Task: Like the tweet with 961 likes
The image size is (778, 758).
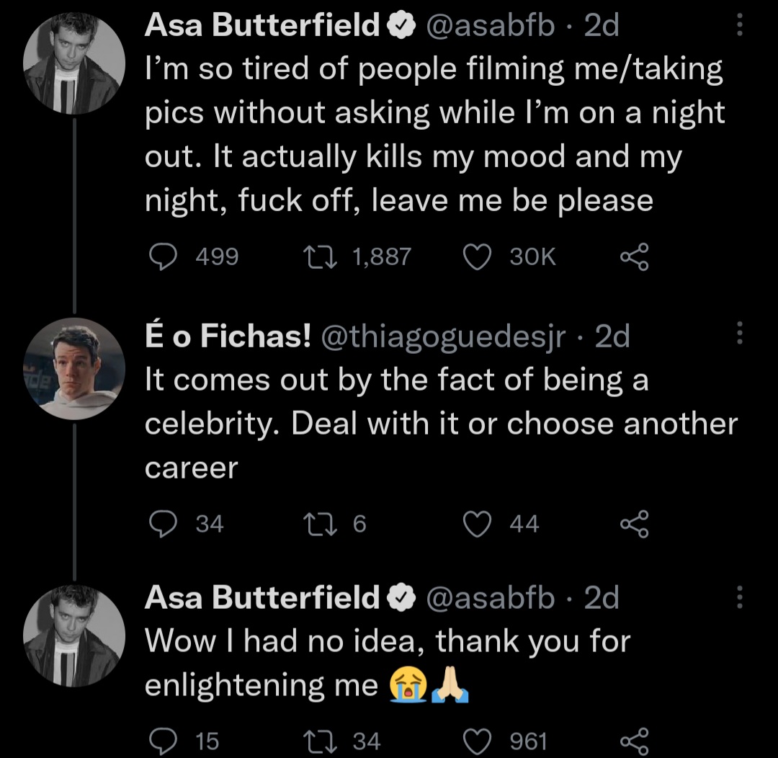Action: [x=476, y=741]
